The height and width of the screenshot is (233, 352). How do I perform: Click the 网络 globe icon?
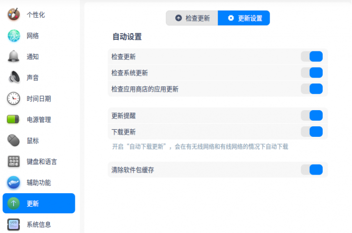pyautogui.click(x=14, y=36)
